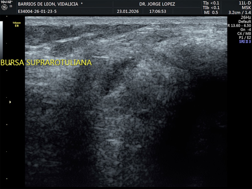Click the Gn -4 gain setting
The image size is (252, 189).
pos(246,29)
